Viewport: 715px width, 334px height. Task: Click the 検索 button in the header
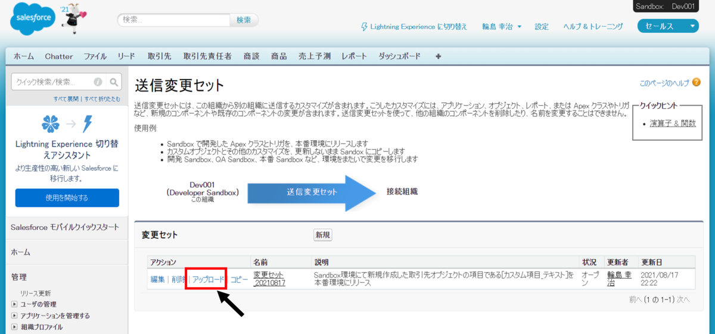[x=244, y=20]
